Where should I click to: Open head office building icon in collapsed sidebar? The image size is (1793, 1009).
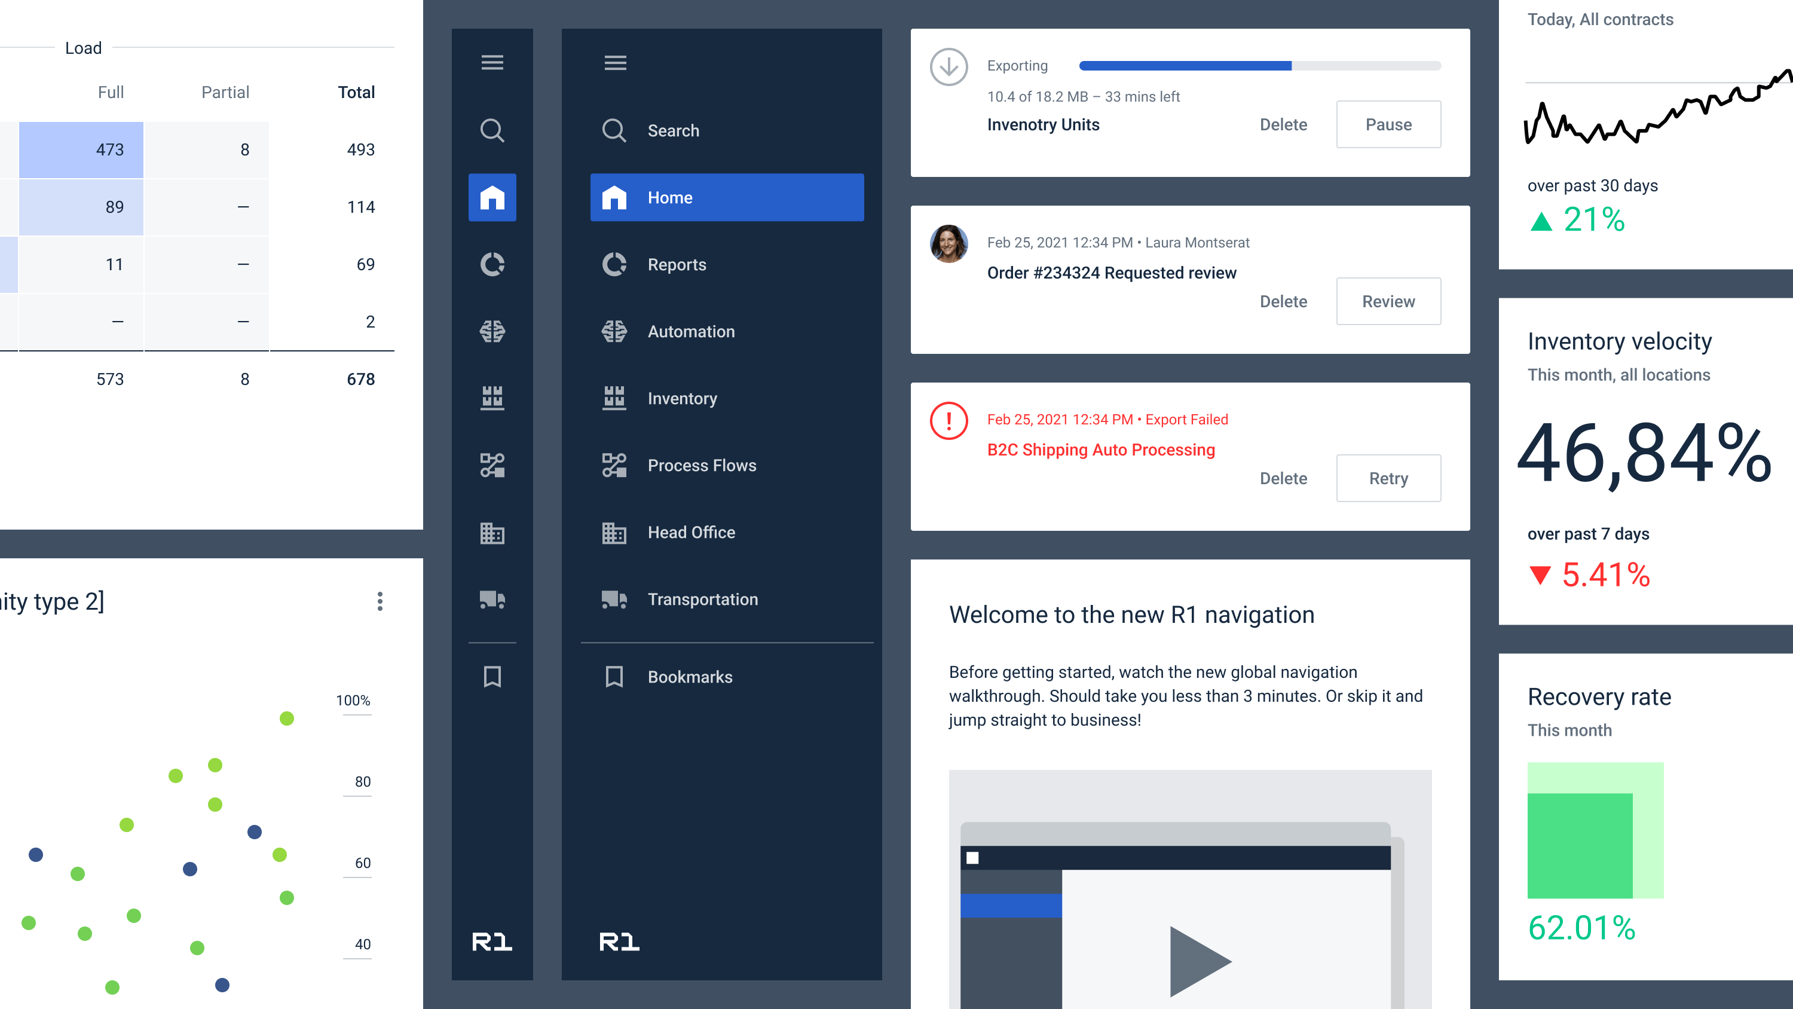point(492,533)
